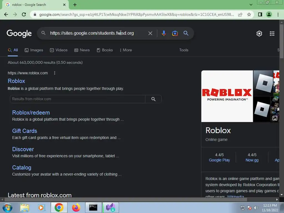Share this page using the share icon
284x213 pixels.
coord(240,14)
